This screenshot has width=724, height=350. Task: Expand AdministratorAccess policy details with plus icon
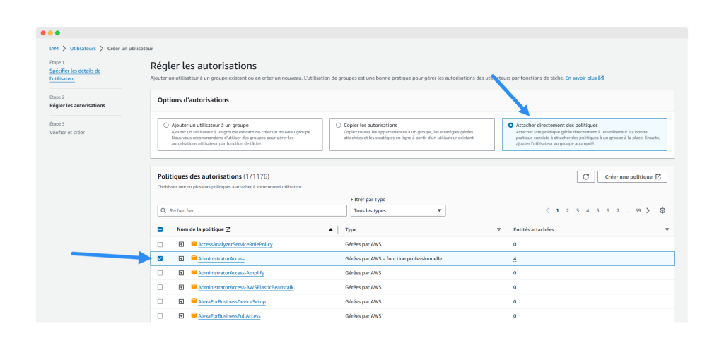[x=182, y=259]
